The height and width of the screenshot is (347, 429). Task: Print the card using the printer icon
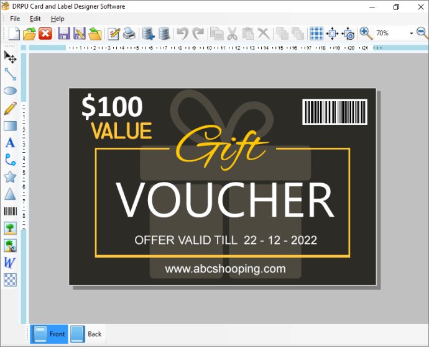[129, 34]
